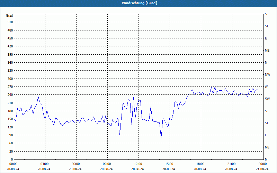
Task: Click the 360 y-axis value
Action: point(10,63)
